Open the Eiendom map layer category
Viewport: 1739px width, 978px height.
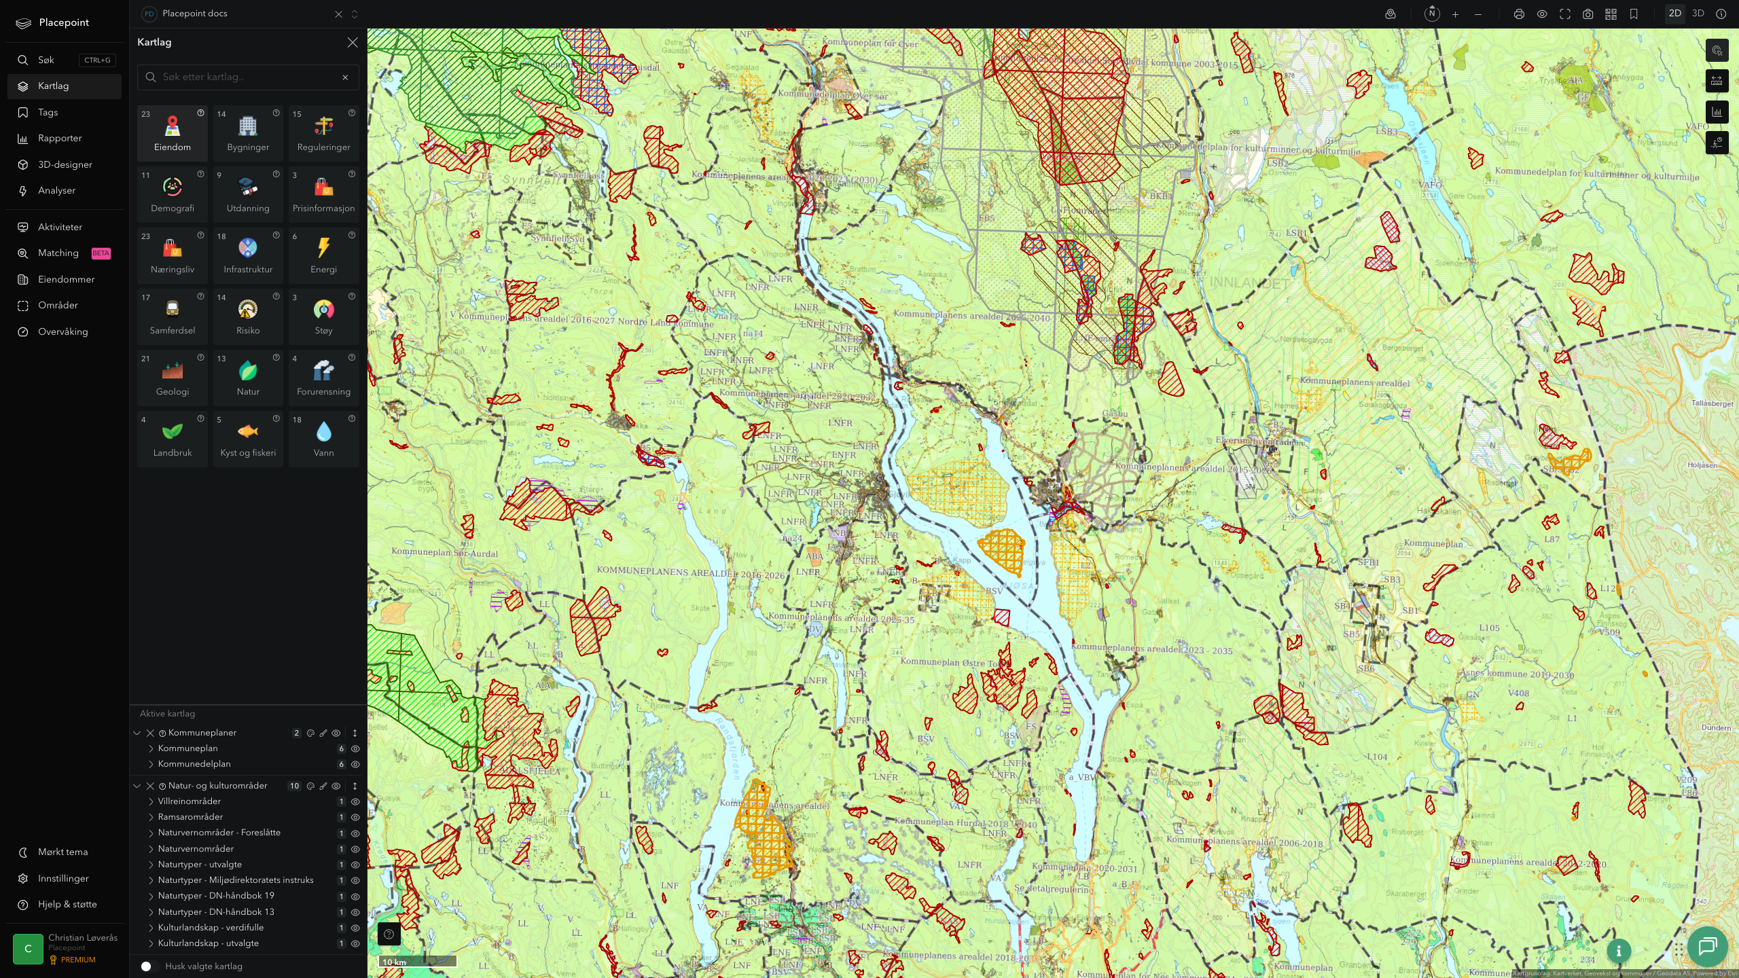point(173,132)
